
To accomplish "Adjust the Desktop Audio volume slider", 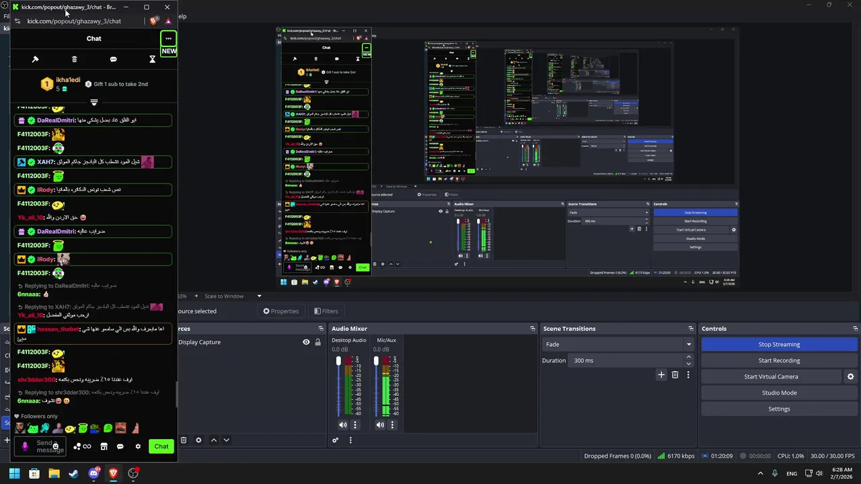I will (x=338, y=387).
